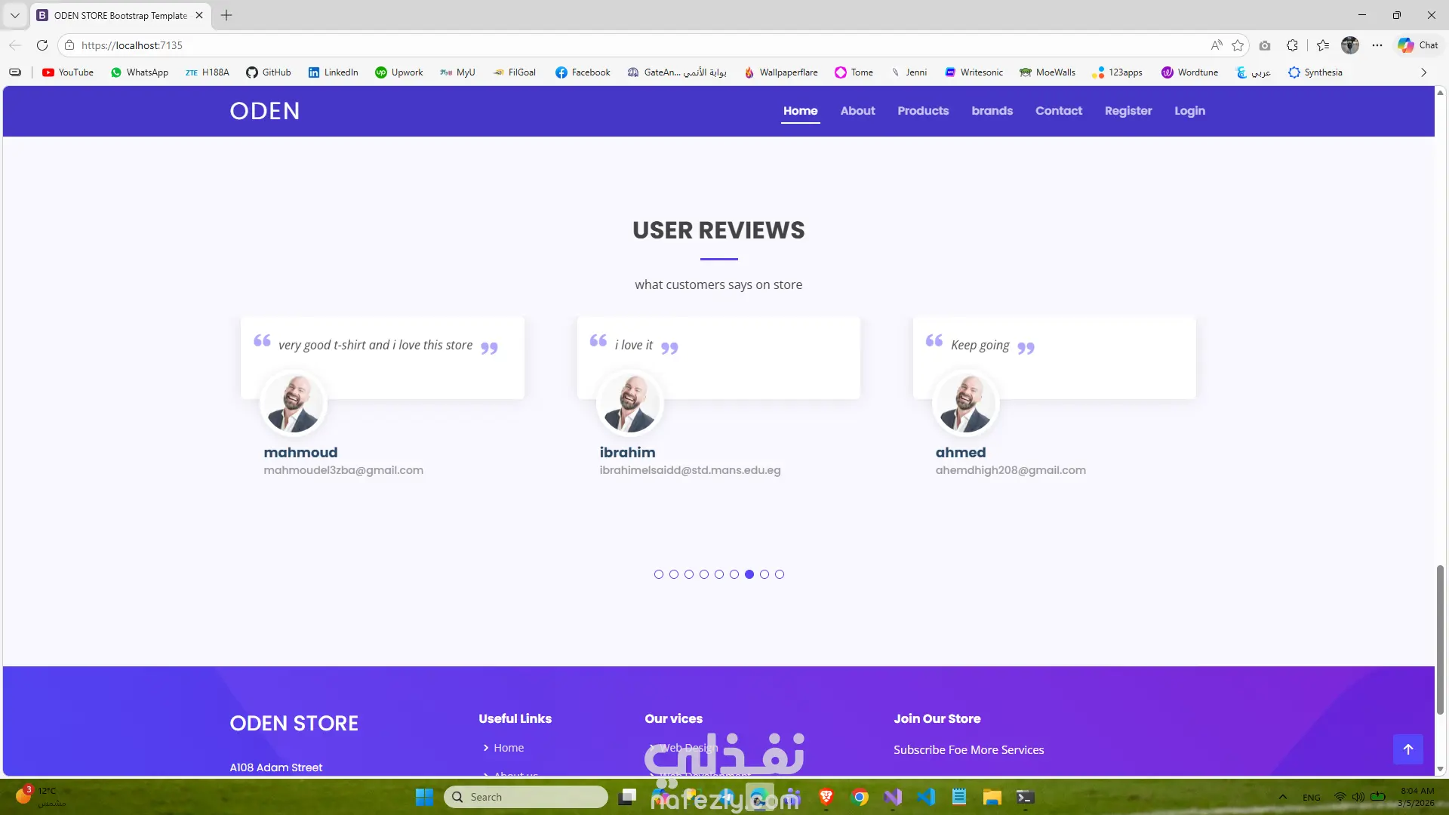Screen dimensions: 1449x815
Task: Open the Register nav menu item
Action: coord(1128,111)
